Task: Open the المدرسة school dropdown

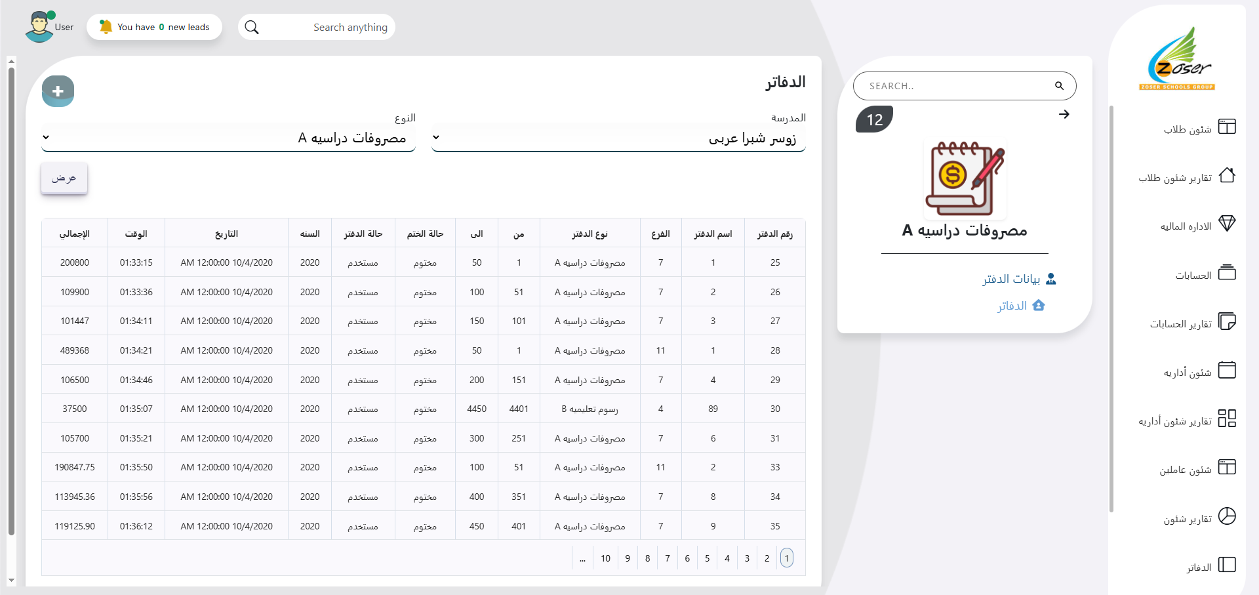Action: (x=618, y=138)
